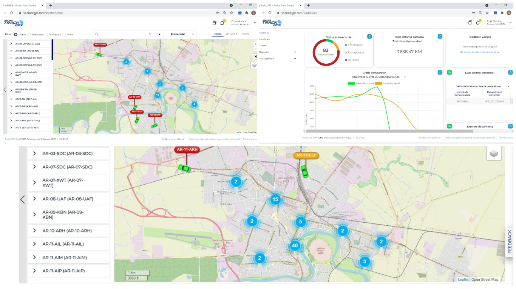Click the vehicle search input field

point(121,34)
